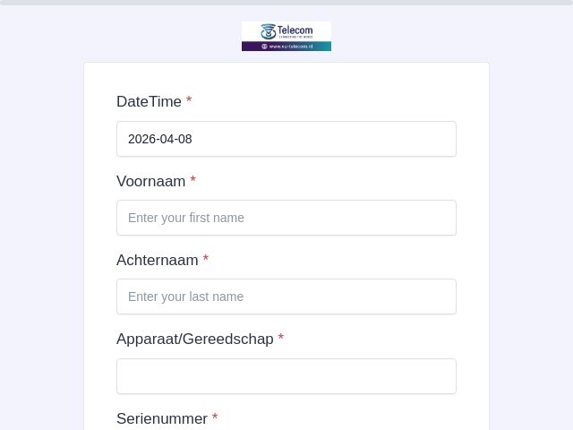Image resolution: width=573 pixels, height=430 pixels.
Task: Click the required asterisk next to Achternaam
Action: pyautogui.click(x=206, y=258)
